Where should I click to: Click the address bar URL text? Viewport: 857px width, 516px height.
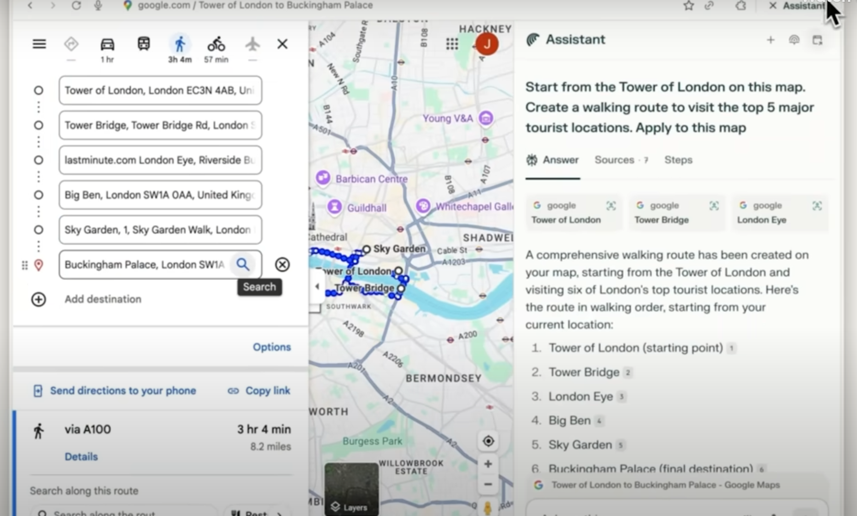255,6
